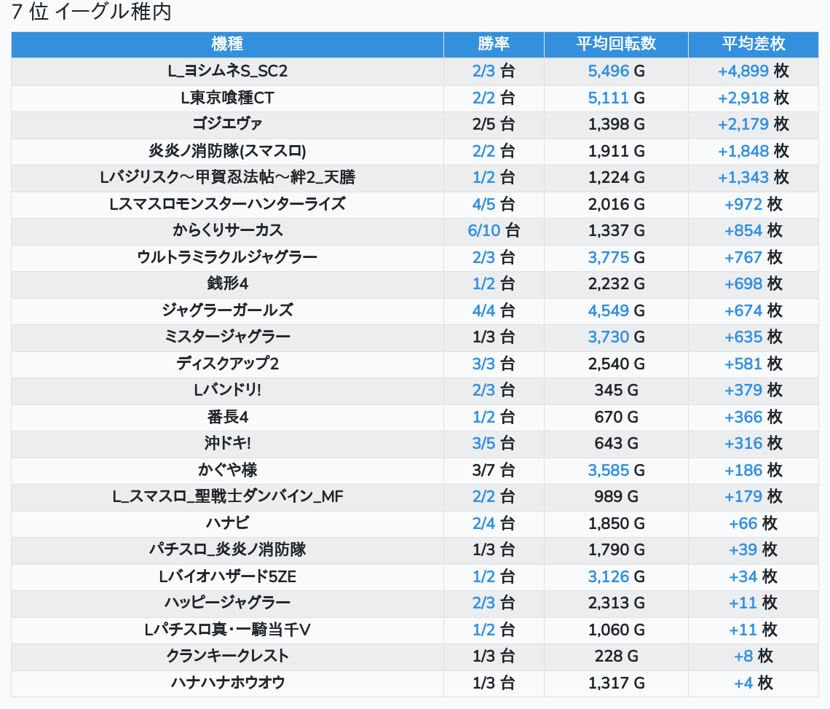This screenshot has height=709, width=830.
Task: Click the "2,016 G" average spins value
Action: [616, 204]
